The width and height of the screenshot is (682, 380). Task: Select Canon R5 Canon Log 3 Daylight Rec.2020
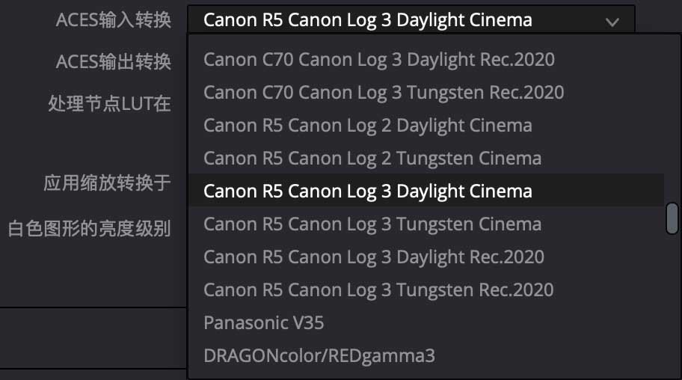click(374, 257)
